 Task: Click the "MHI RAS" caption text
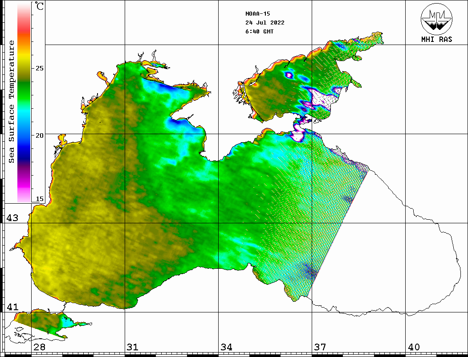click(x=436, y=39)
